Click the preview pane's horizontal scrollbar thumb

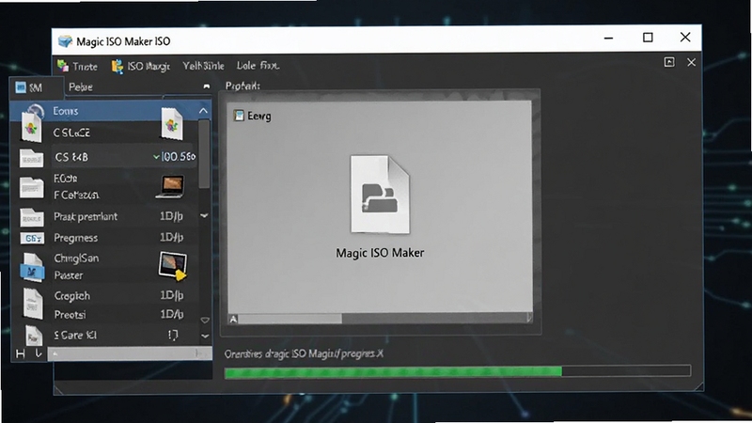pos(290,319)
